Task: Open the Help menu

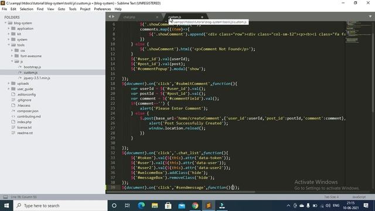Action: point(118,9)
